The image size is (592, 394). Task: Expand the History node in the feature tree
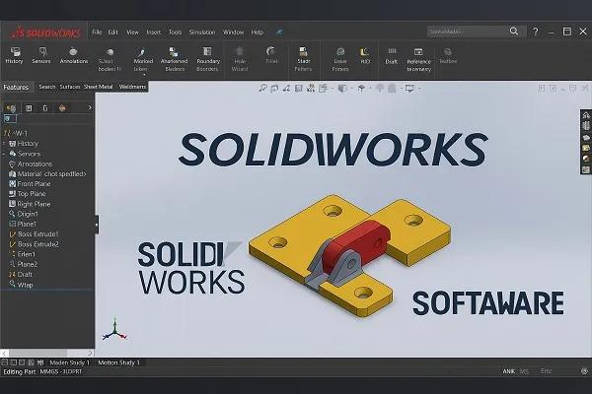[5, 144]
